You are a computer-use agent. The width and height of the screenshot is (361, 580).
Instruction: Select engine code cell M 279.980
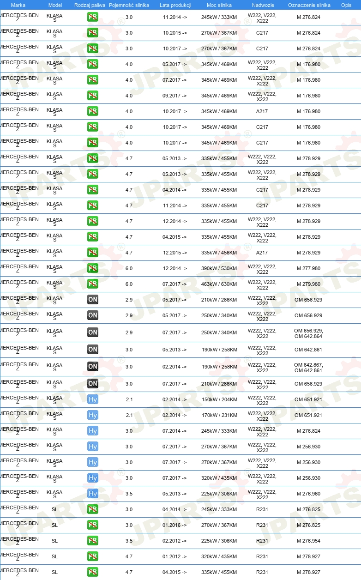308,284
